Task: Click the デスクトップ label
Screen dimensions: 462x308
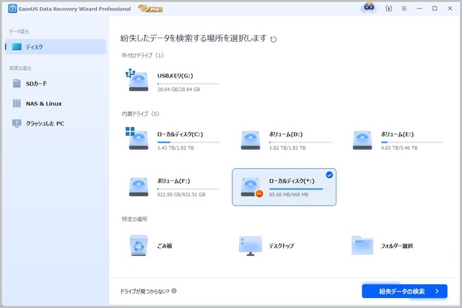Action: (x=282, y=246)
